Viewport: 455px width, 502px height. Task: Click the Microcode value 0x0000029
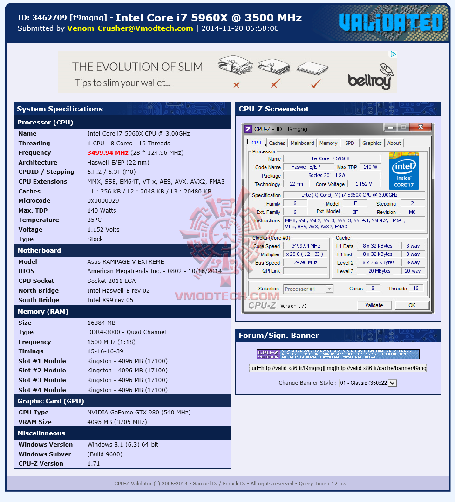(x=103, y=201)
